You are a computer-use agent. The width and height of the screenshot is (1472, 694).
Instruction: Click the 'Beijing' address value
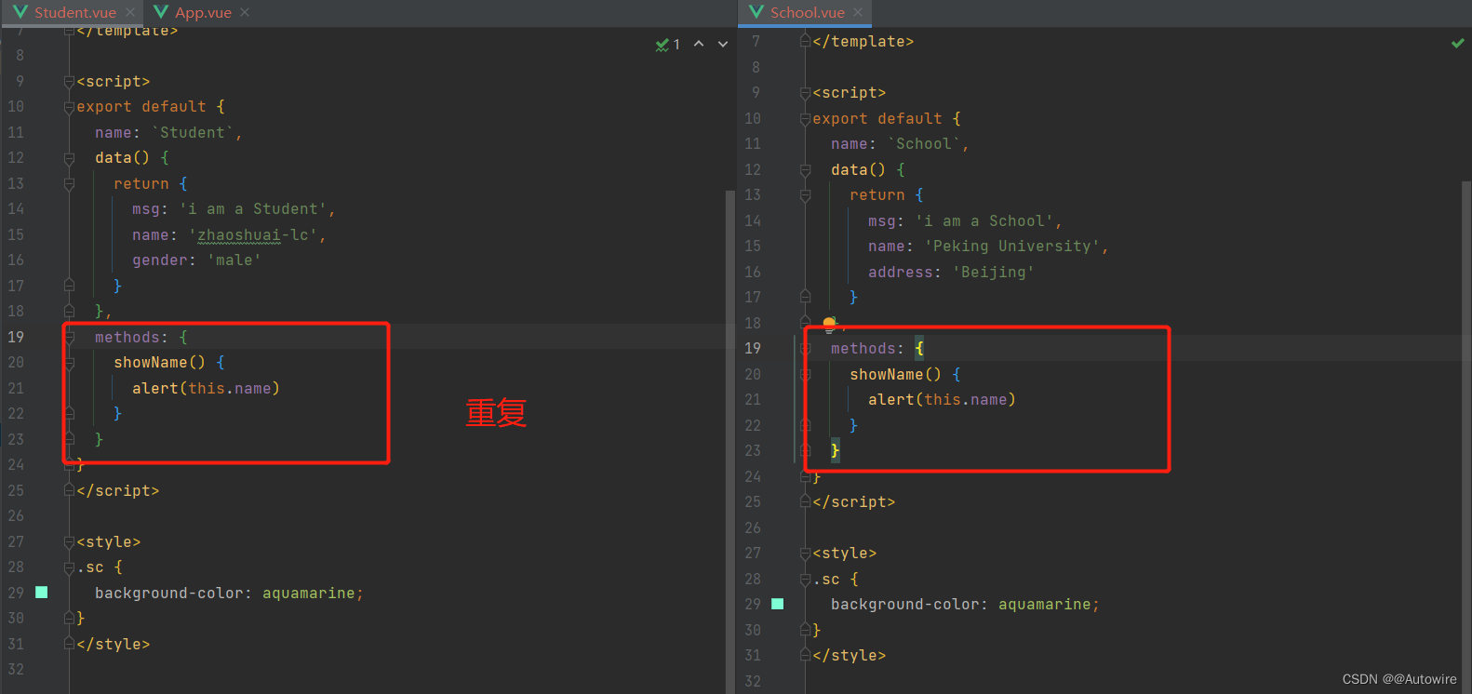point(994,273)
